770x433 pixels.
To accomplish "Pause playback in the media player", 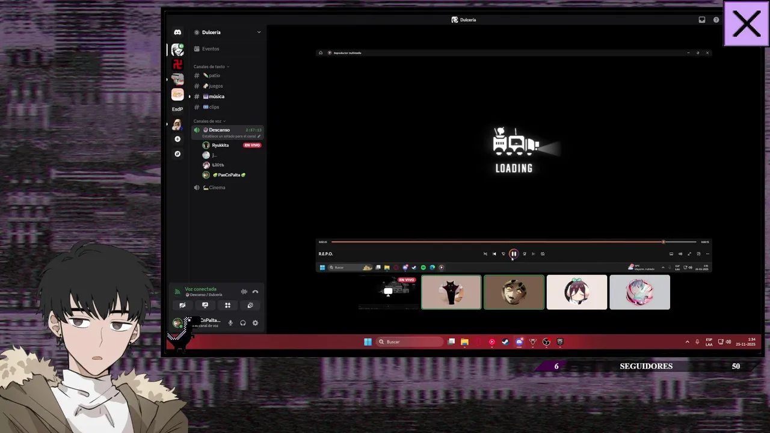I will (x=514, y=254).
